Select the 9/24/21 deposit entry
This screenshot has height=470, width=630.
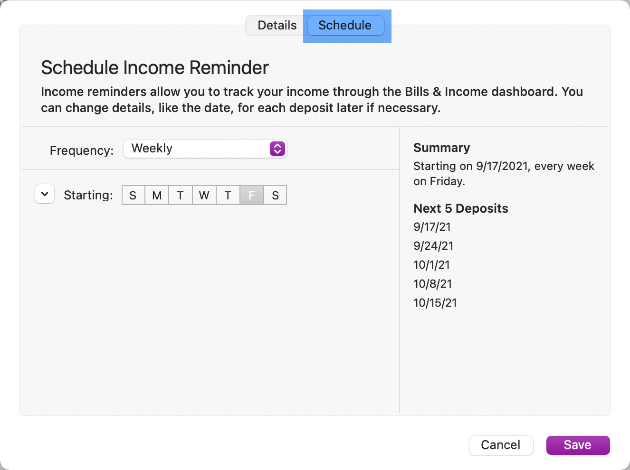[433, 246]
